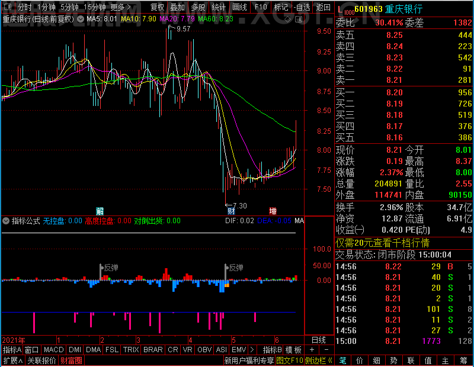The image size is (474, 367).
Task: Click the window layout icon beside 分时
Action: (8, 7)
